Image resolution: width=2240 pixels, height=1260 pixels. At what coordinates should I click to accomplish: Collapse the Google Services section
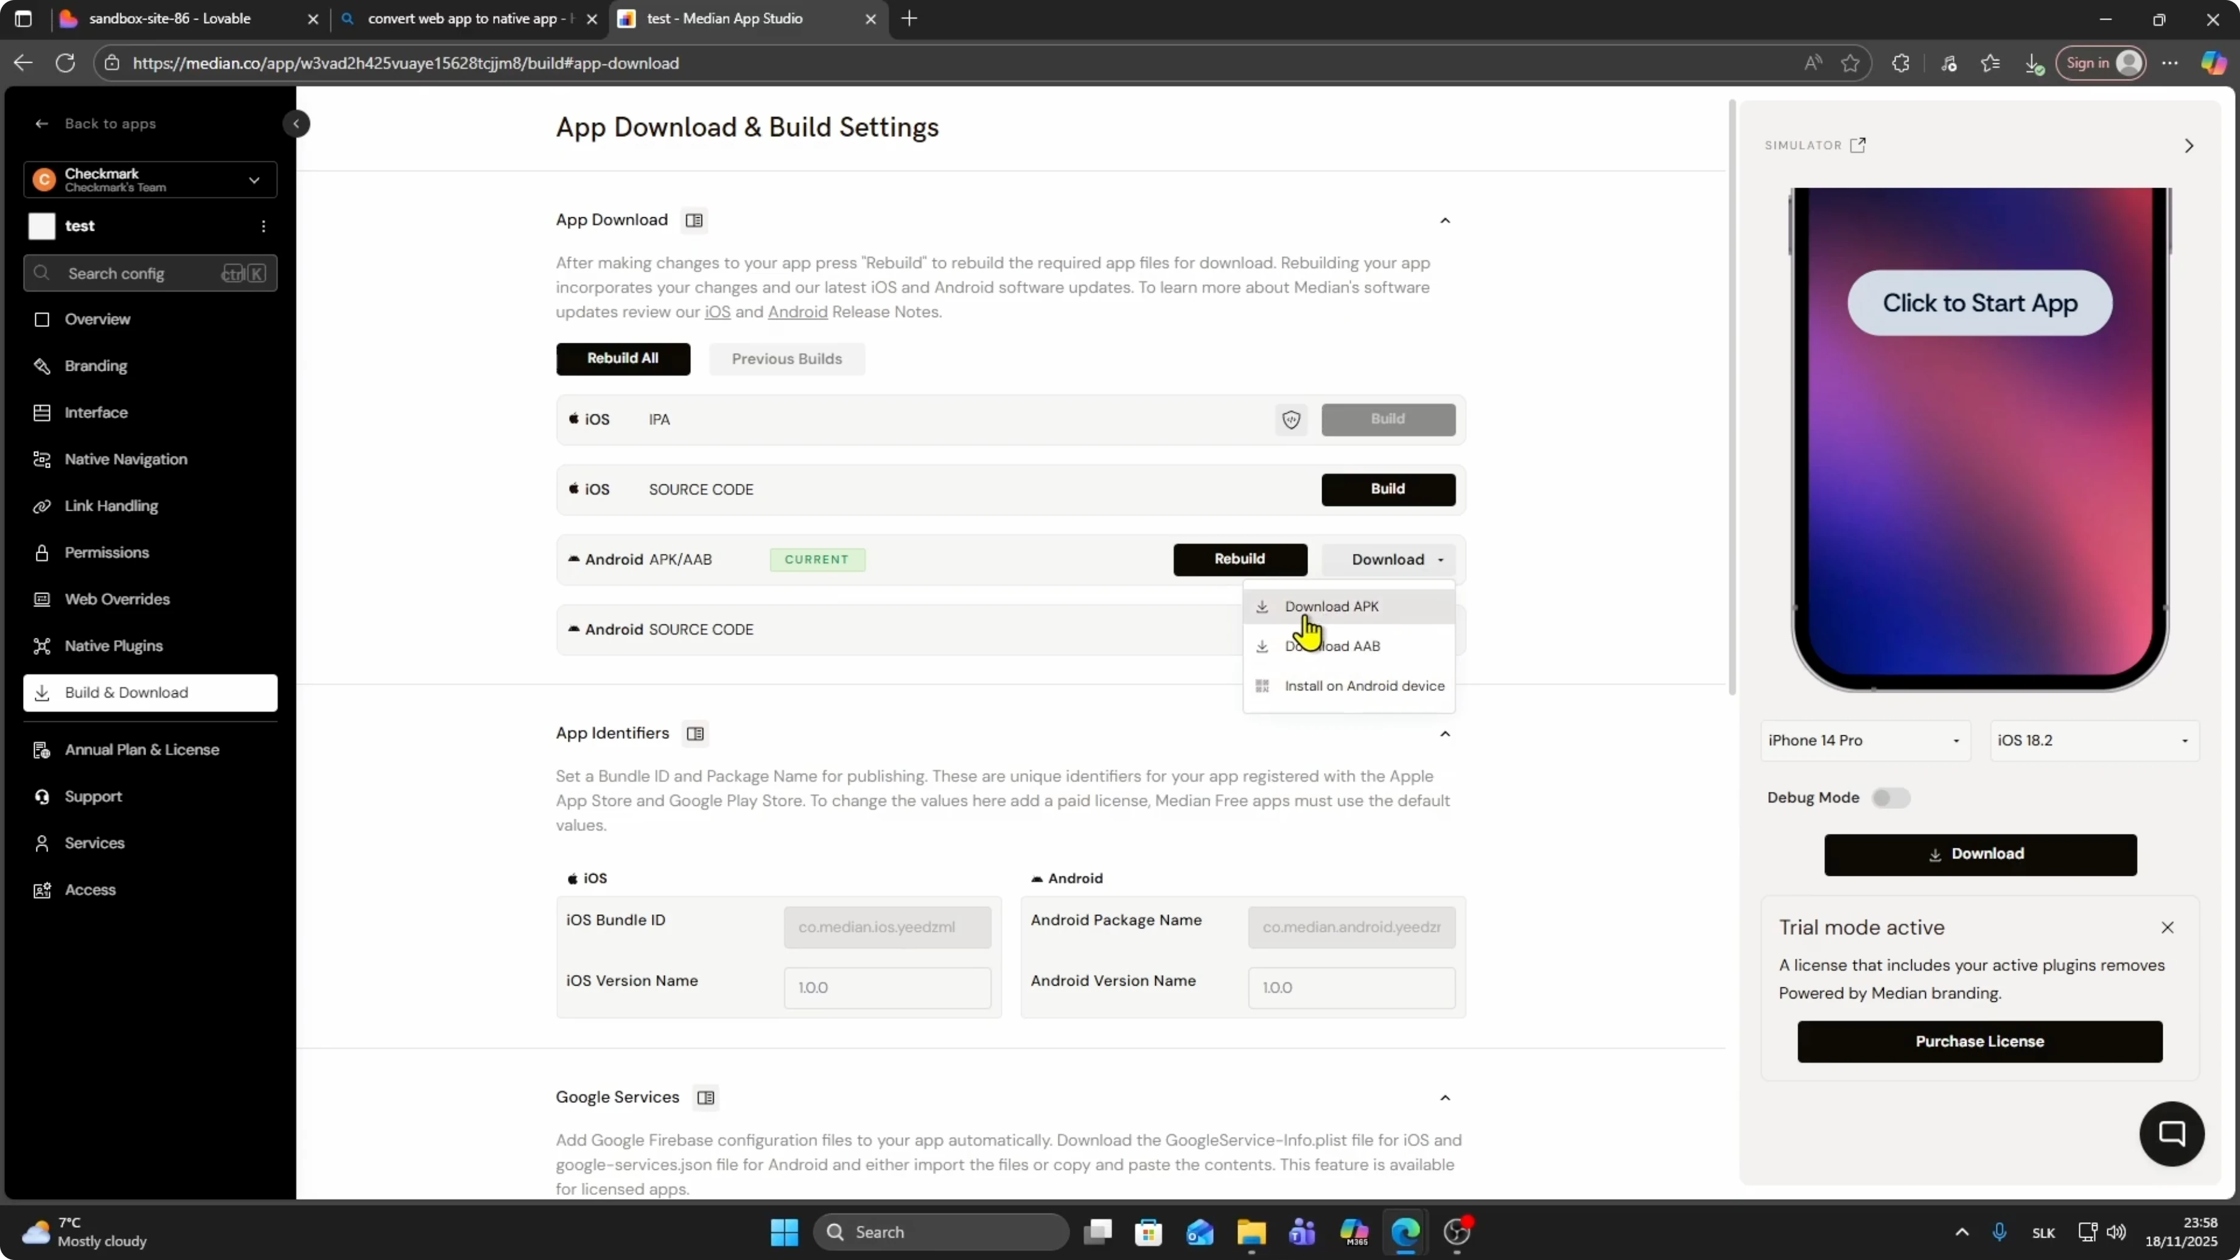[1445, 1098]
